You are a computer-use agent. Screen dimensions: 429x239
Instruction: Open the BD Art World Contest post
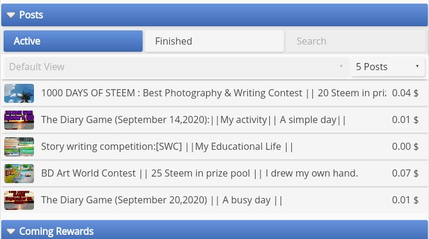click(200, 174)
